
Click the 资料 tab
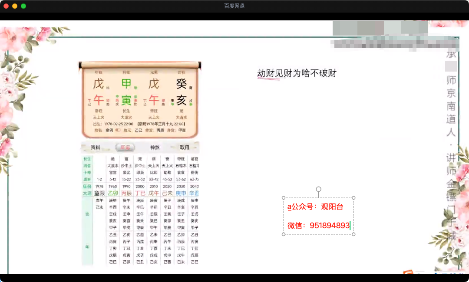click(x=95, y=148)
